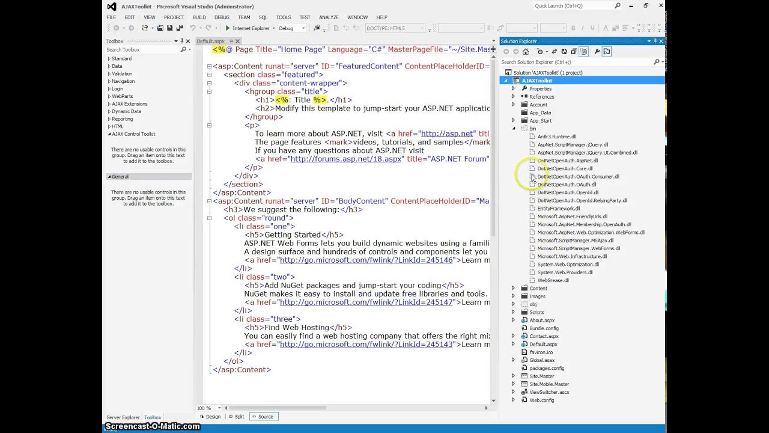The width and height of the screenshot is (769, 433).
Task: Click the forums.asp.net/18.aspx link
Action: pyautogui.click(x=345, y=159)
